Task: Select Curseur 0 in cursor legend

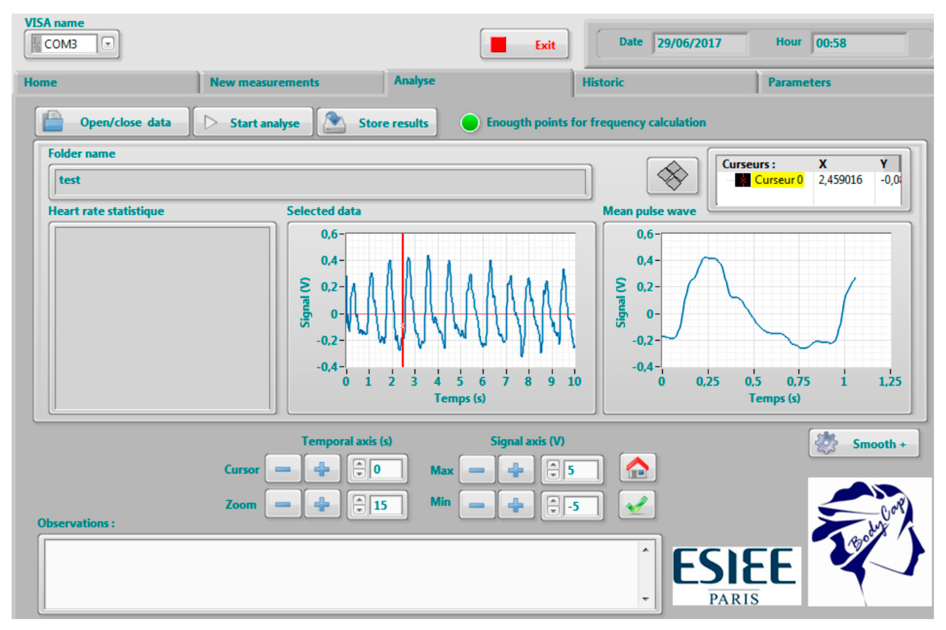Action: [778, 180]
